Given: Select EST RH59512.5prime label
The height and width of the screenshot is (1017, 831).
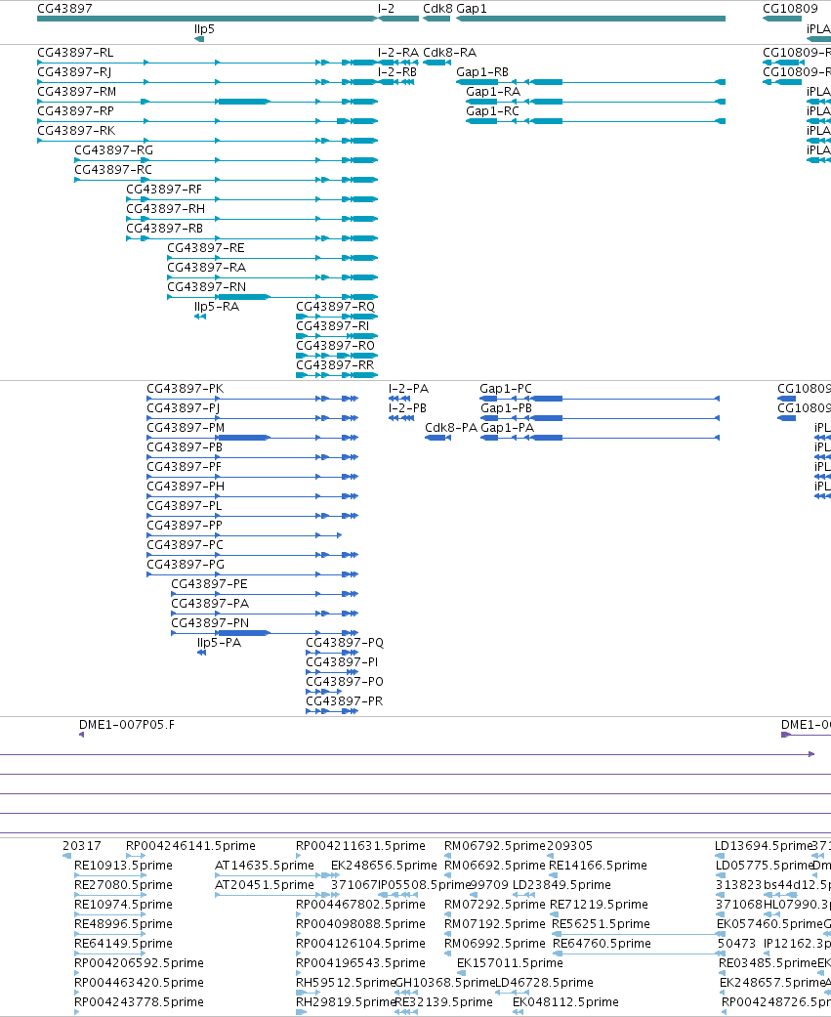Looking at the screenshot, I should pos(346,983).
